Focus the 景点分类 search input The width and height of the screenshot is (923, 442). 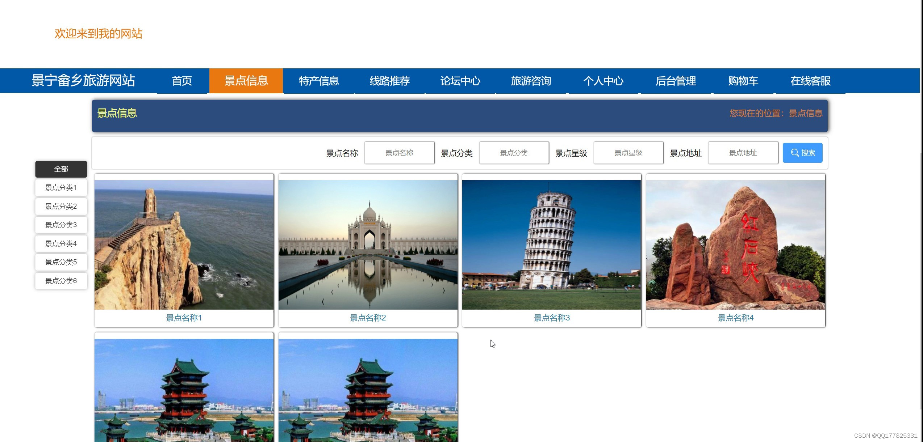pos(514,153)
